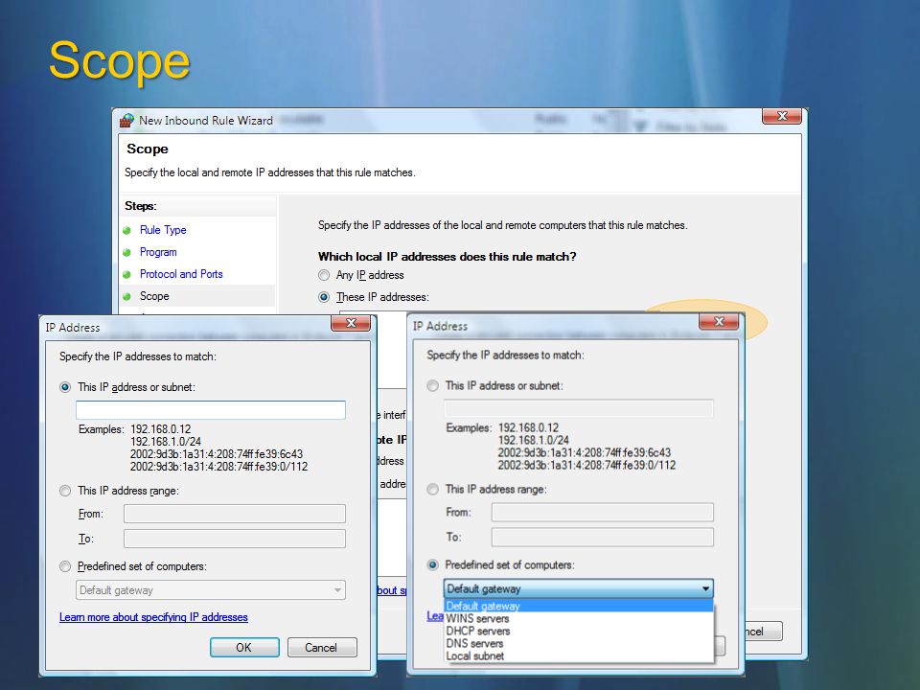
Task: Click OK in the left IP Address dialog
Action: point(244,647)
